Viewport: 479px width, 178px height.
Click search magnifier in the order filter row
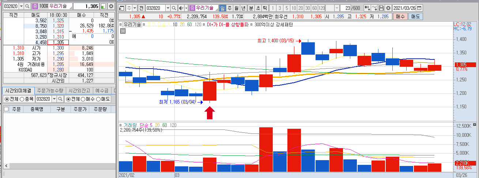[60, 99]
